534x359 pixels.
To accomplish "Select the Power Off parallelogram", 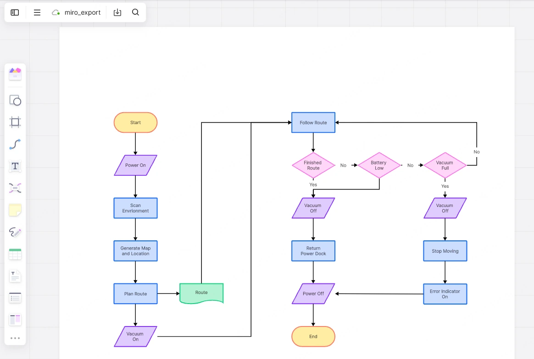I will point(313,294).
